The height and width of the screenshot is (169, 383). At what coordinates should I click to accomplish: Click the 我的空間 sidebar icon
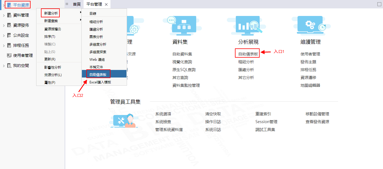tap(9, 66)
